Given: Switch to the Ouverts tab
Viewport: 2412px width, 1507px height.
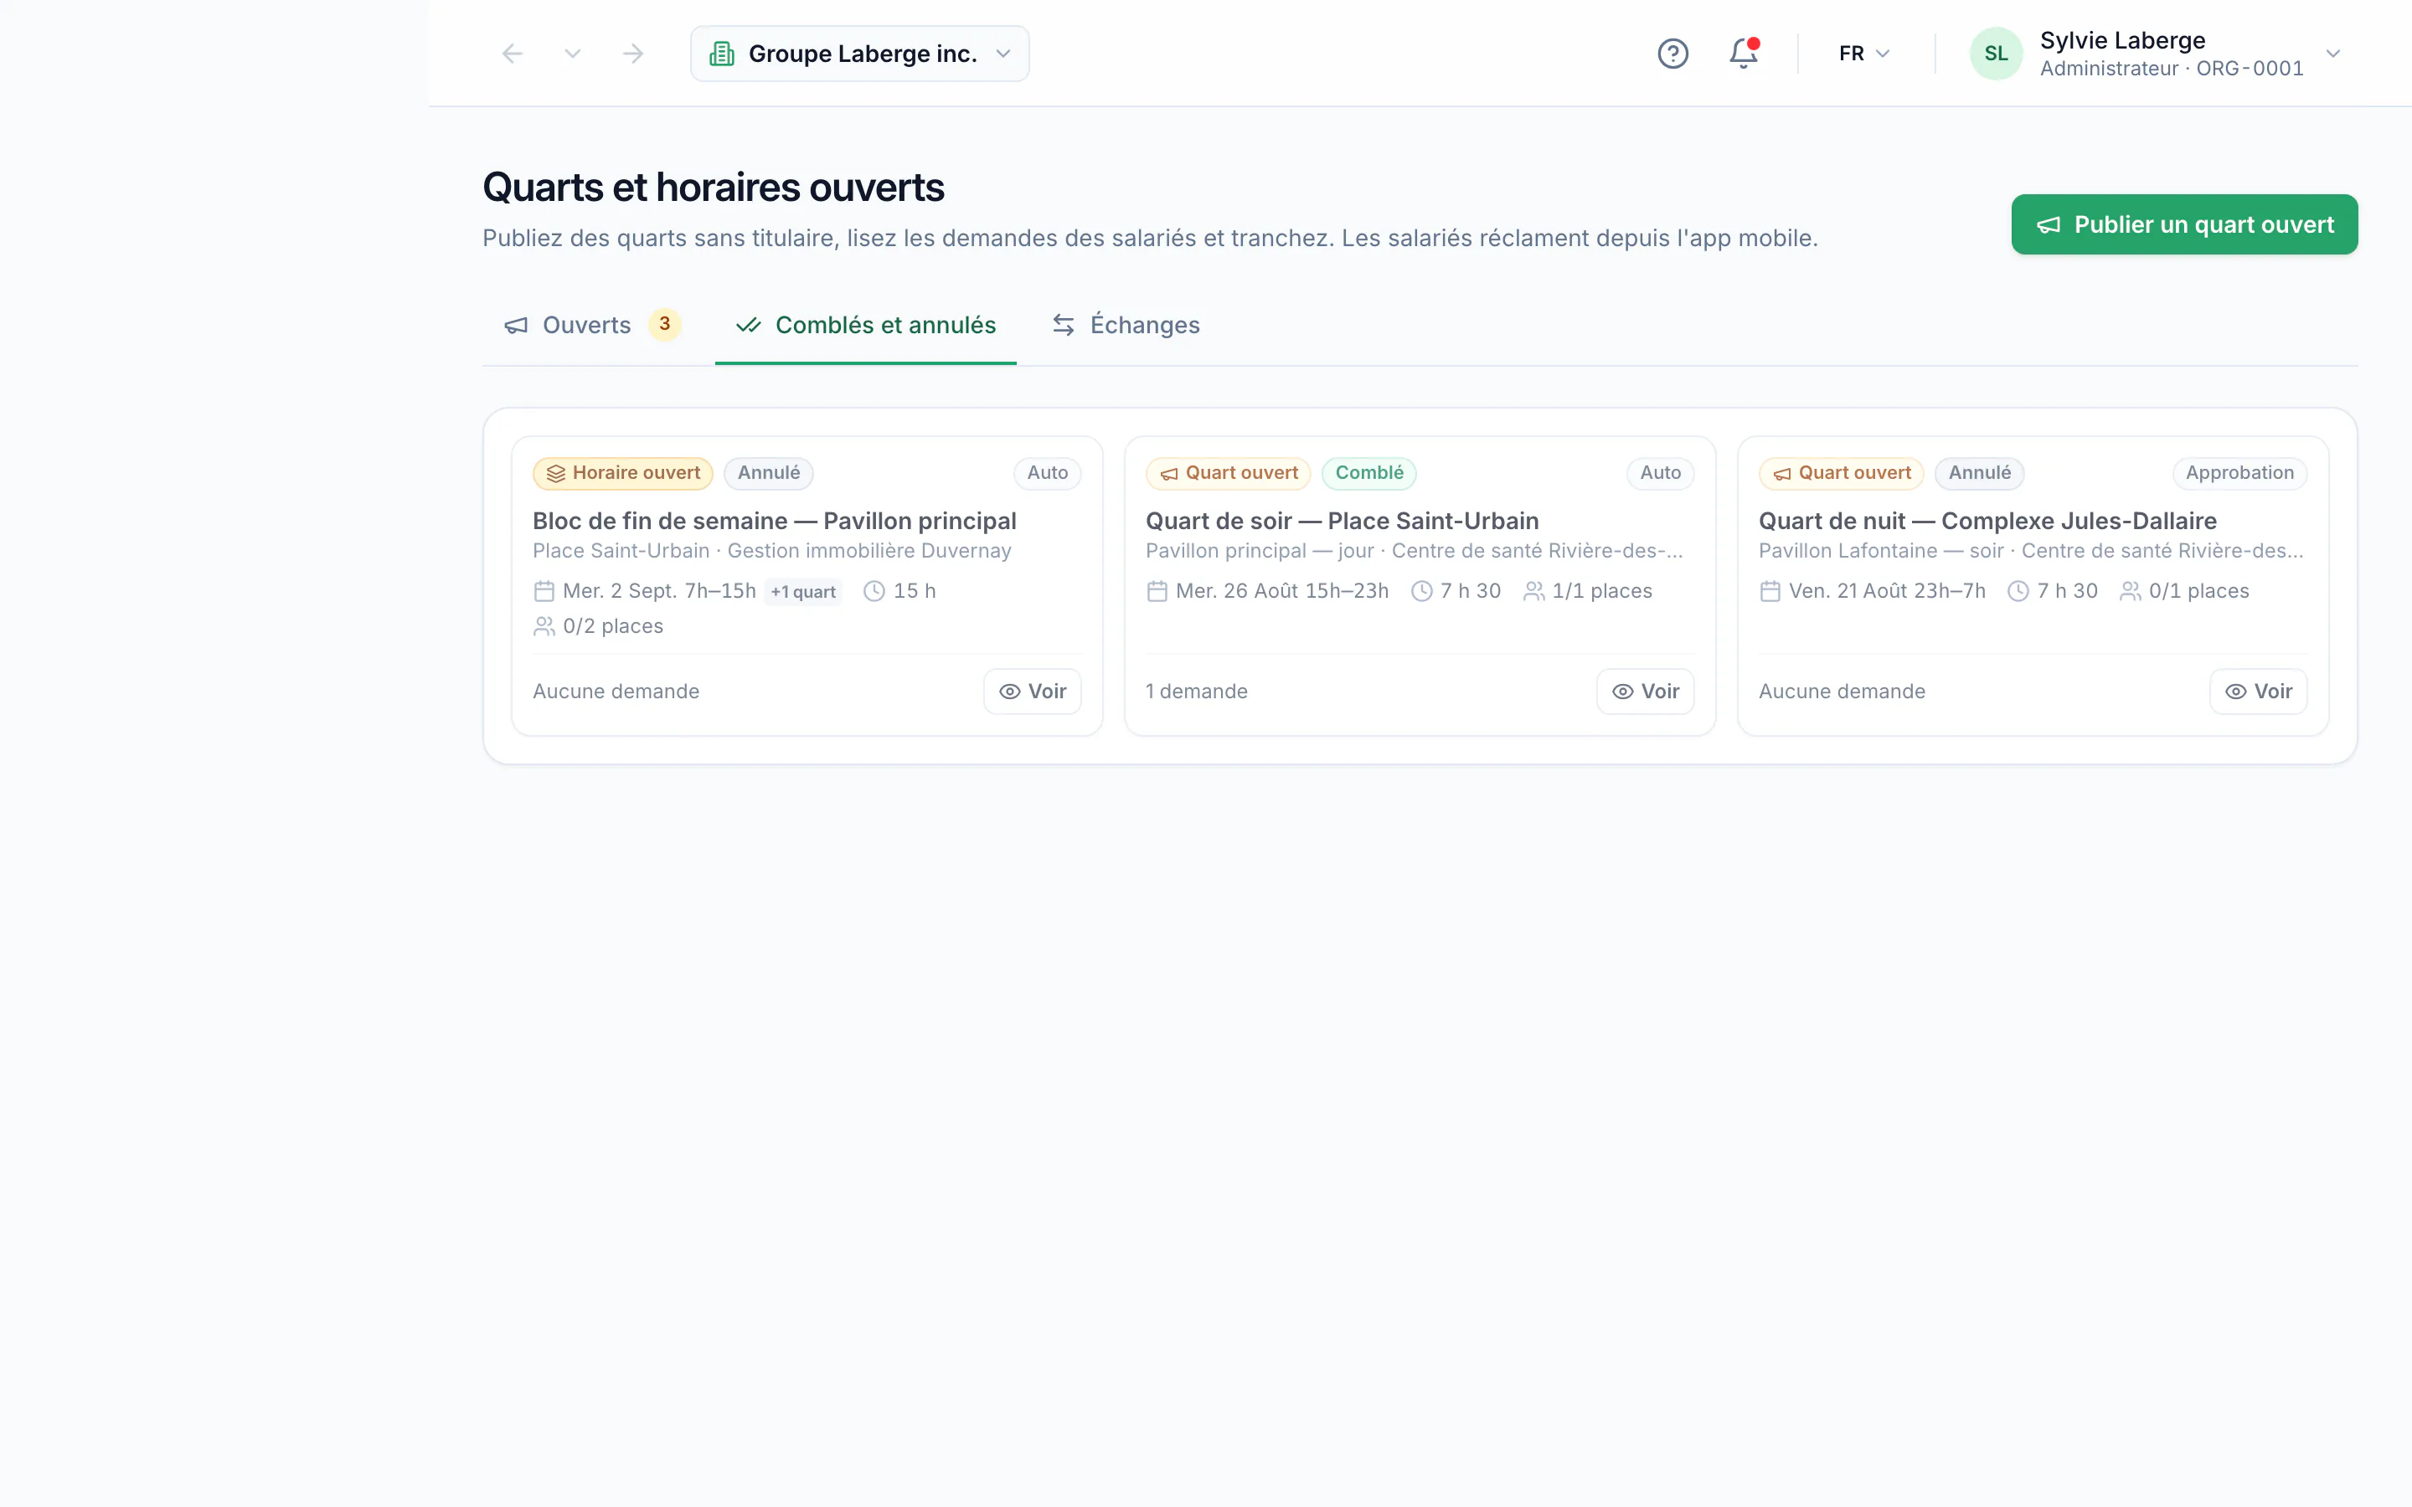Looking at the screenshot, I should pos(592,325).
